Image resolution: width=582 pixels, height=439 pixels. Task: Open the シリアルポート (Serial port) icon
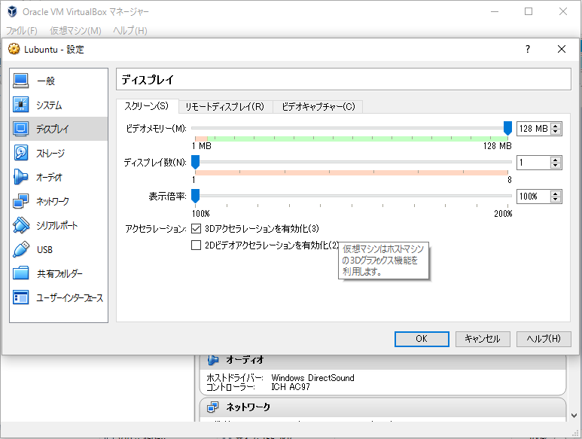point(21,225)
